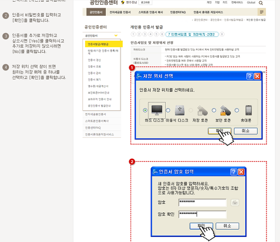Image resolution: width=280 pixels, height=242 pixels.
Task: Click the current step 7 인증서암호 pill
Action: (192, 34)
